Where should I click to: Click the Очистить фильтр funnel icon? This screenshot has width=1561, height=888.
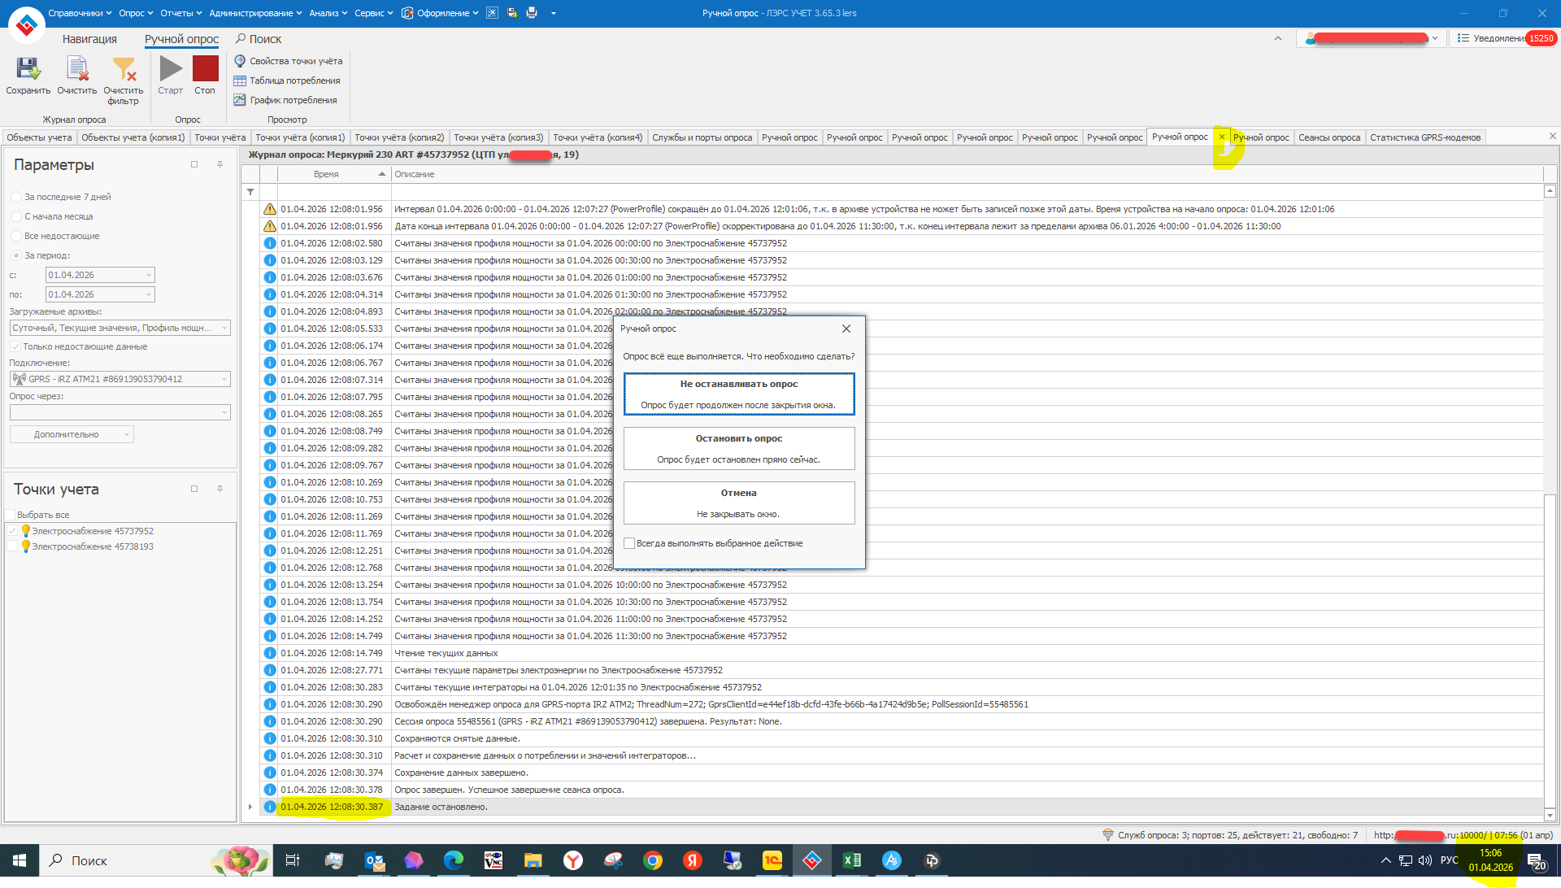click(124, 70)
